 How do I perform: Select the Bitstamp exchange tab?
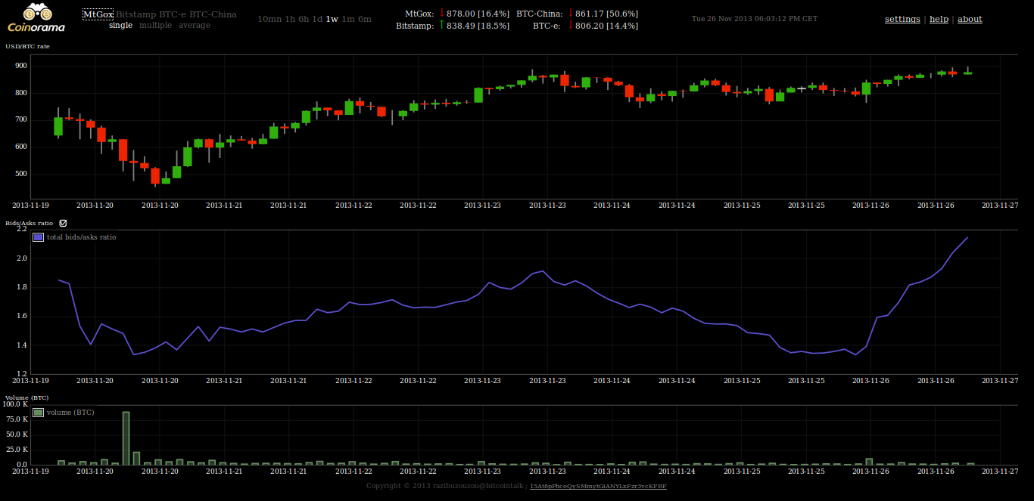click(x=135, y=14)
